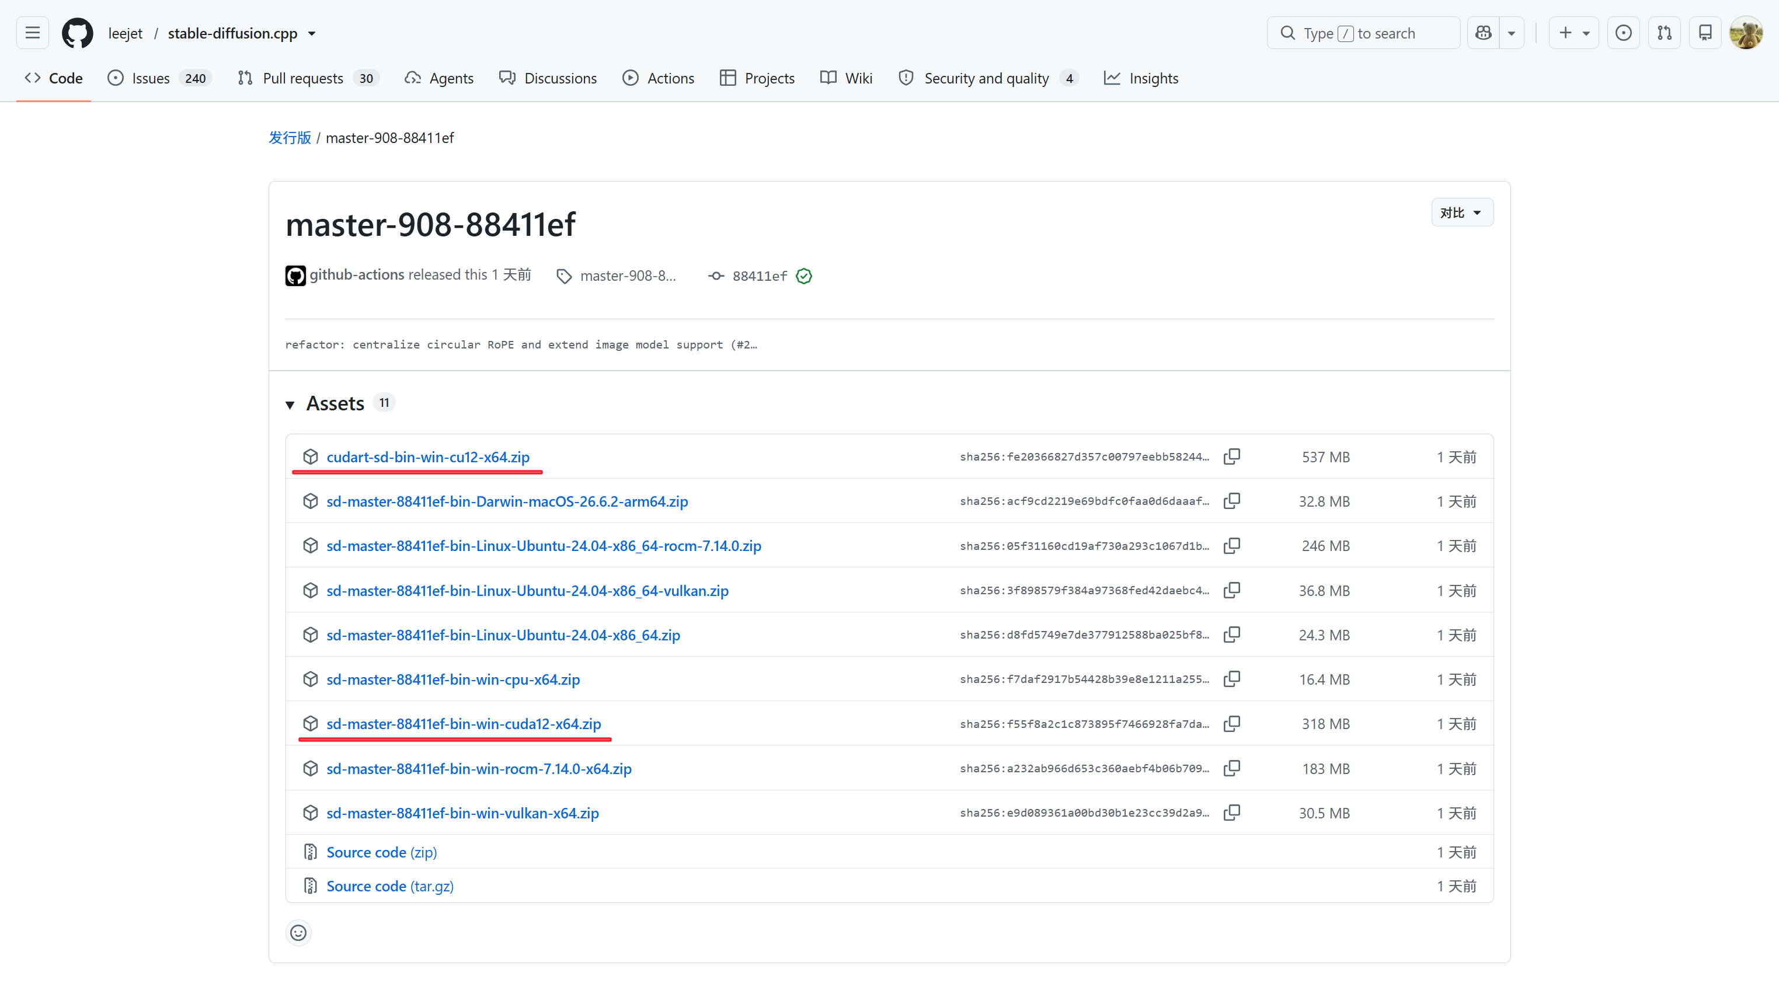Image resolution: width=1779 pixels, height=983 pixels.
Task: Open the Copilot dropdown arrow
Action: click(x=1512, y=33)
